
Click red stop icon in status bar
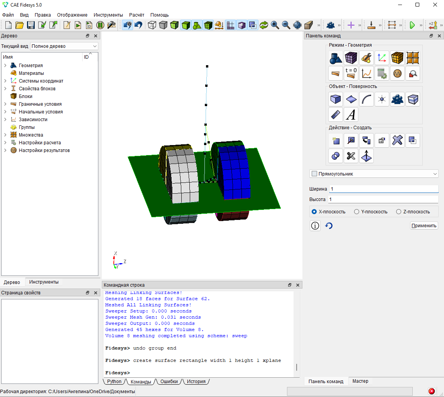click(x=432, y=391)
